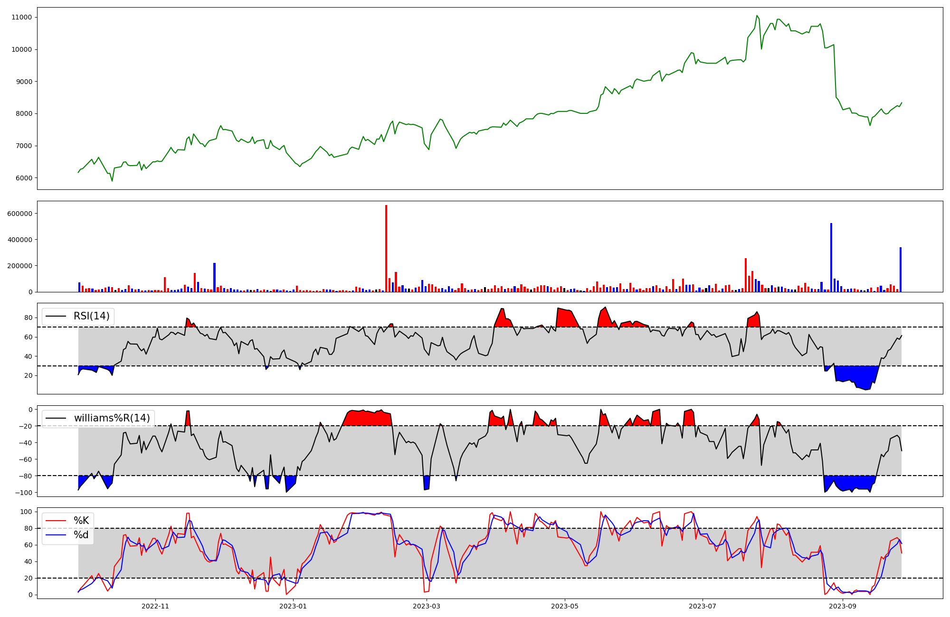Click the 2022-11 date axis label
This screenshot has height=617, width=950.
click(155, 606)
